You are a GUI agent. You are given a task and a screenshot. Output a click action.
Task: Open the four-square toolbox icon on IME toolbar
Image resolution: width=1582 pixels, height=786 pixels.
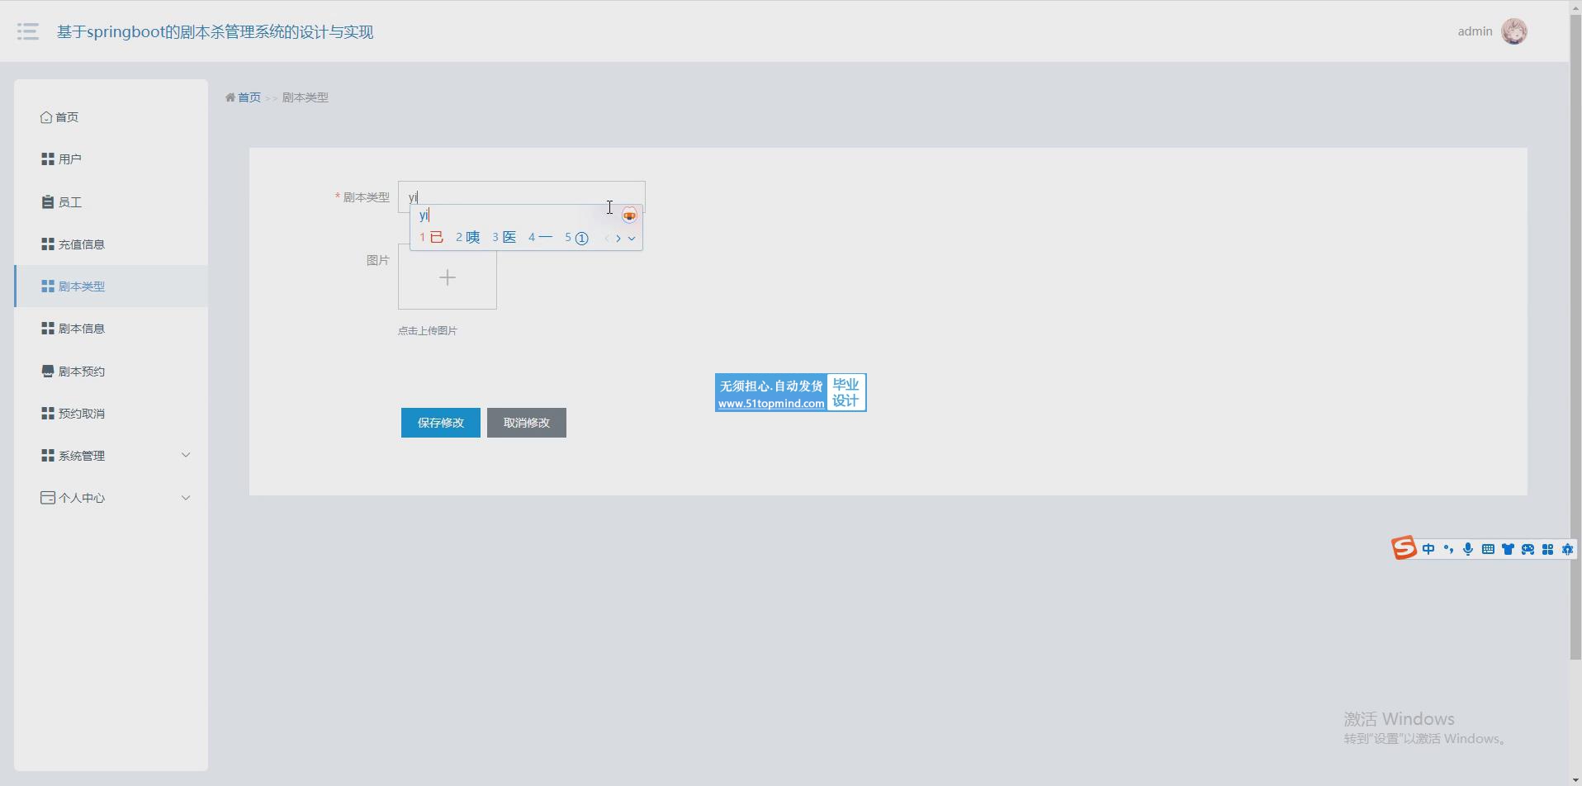click(1547, 549)
